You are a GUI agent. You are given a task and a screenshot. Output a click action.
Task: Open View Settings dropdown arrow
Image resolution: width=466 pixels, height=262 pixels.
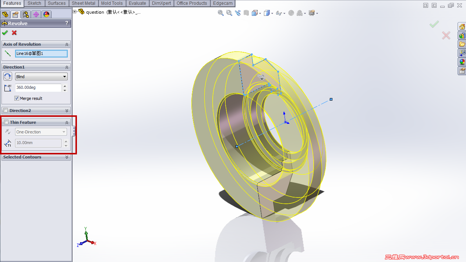pyautogui.click(x=317, y=13)
